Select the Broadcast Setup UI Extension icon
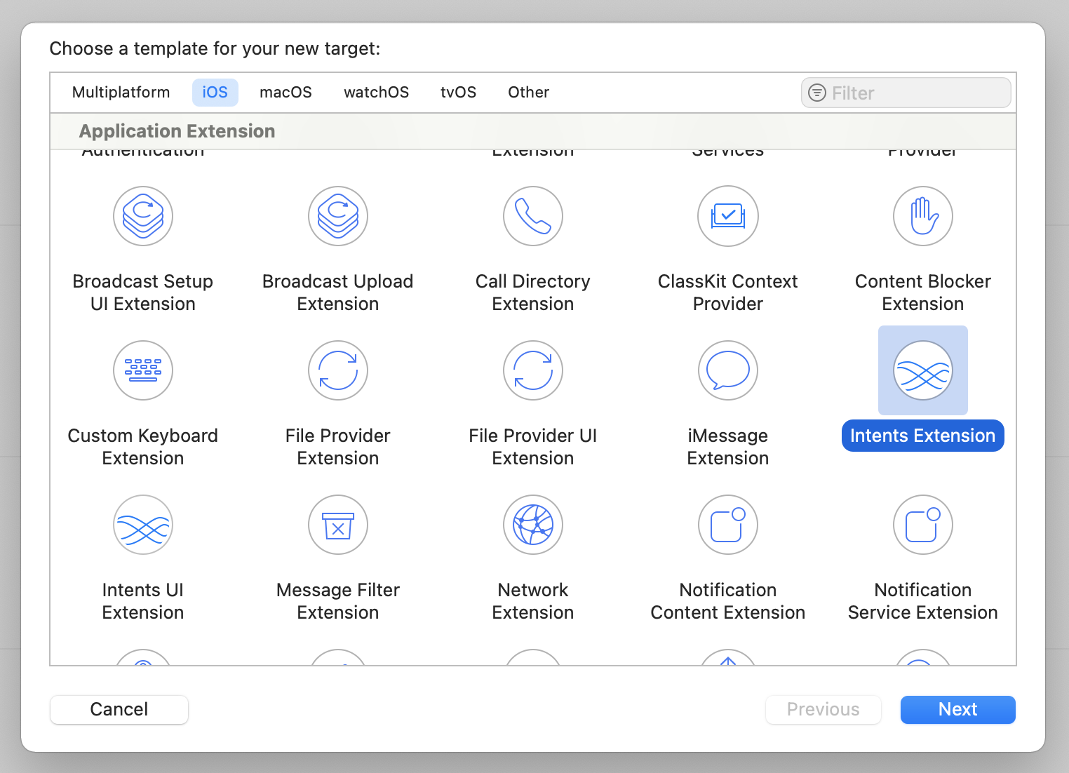Viewport: 1069px width, 773px height. click(143, 216)
